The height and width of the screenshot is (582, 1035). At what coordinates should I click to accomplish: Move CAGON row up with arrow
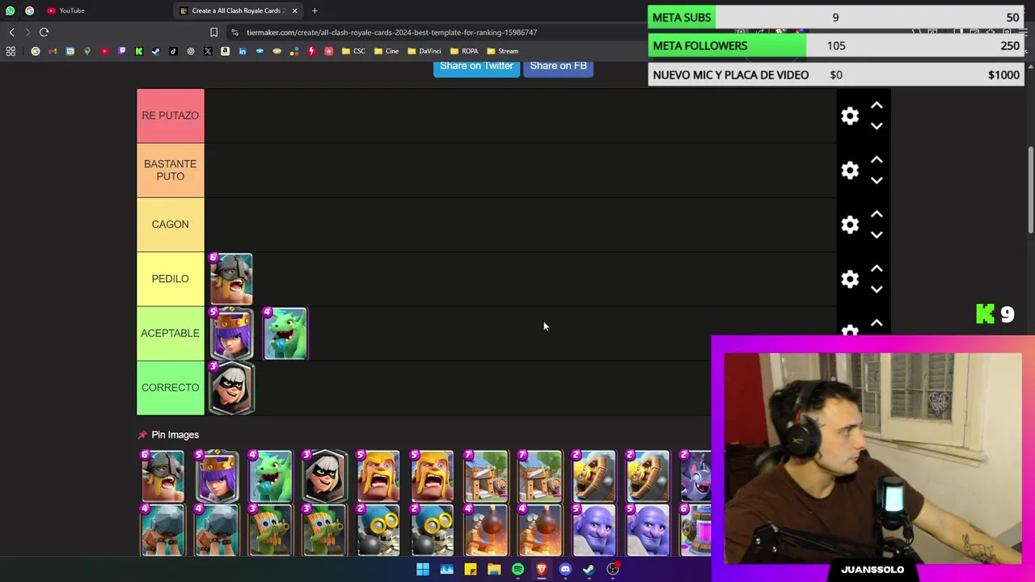[x=877, y=214]
